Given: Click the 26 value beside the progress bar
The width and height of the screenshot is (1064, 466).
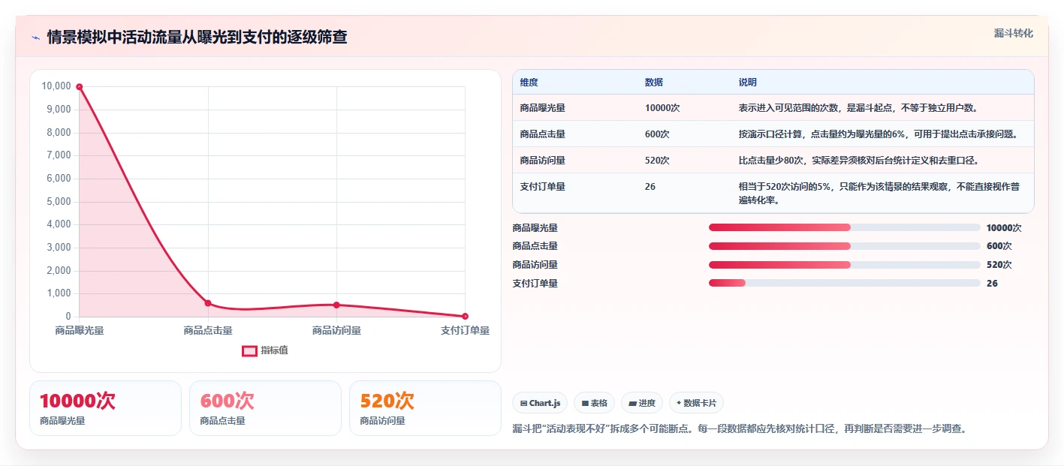Looking at the screenshot, I should coord(992,284).
